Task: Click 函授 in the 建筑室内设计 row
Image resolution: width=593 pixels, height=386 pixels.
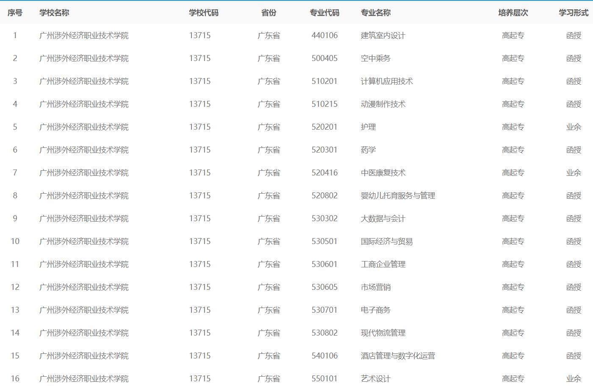Action: click(x=574, y=36)
